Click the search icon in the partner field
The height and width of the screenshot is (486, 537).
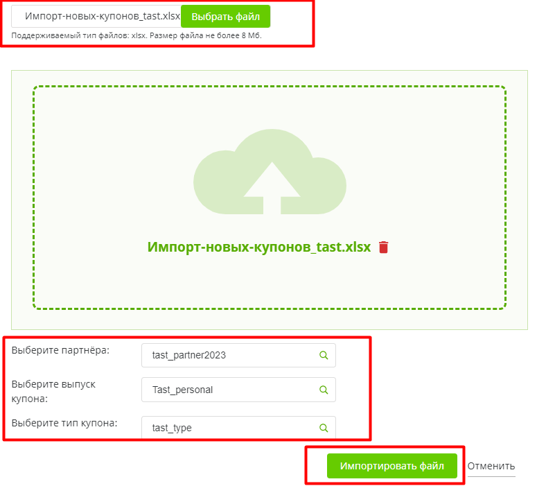pos(323,355)
